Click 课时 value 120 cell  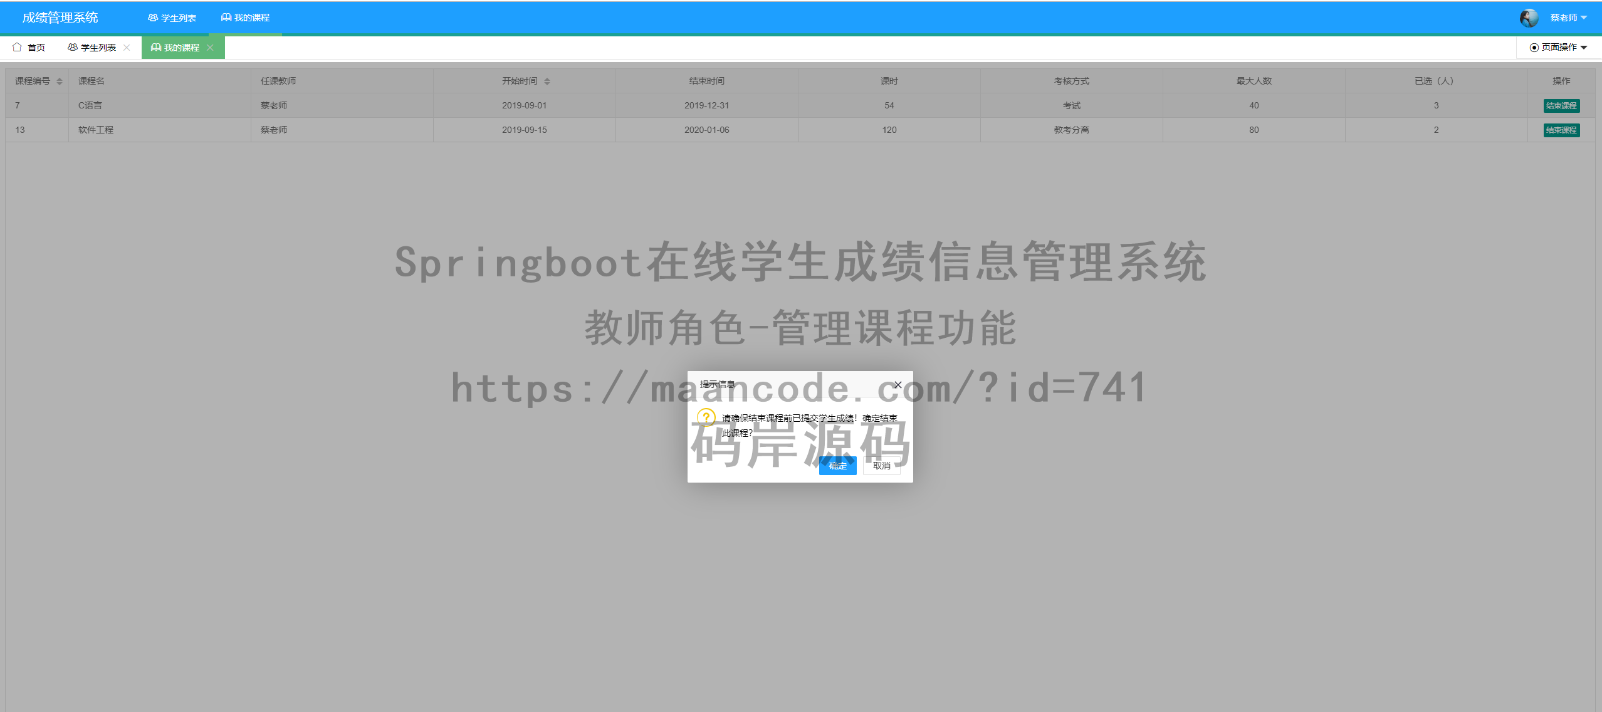coord(889,130)
